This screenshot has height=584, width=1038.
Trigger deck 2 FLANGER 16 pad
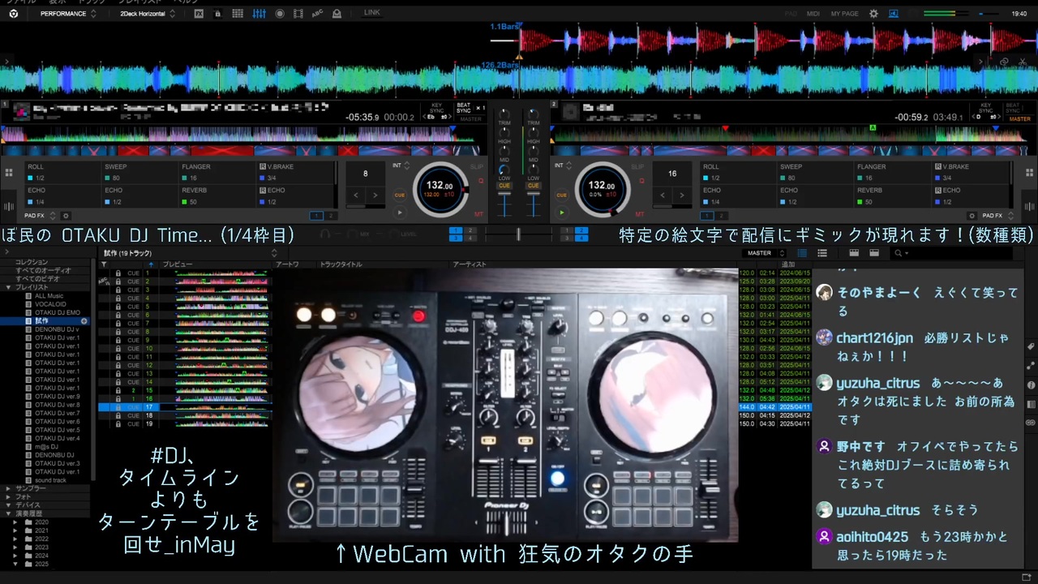click(x=893, y=172)
